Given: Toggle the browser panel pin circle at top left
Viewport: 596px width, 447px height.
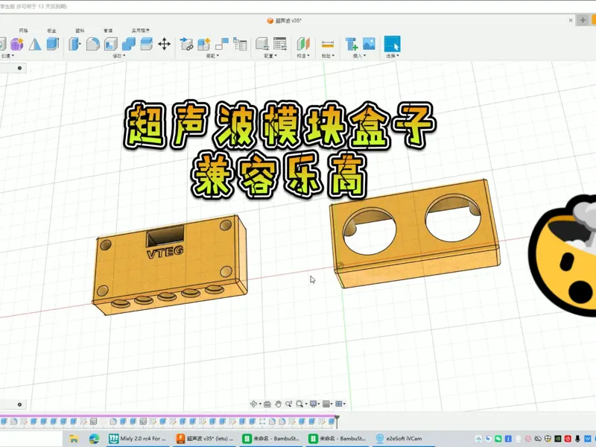Looking at the screenshot, I should pyautogui.click(x=20, y=68).
